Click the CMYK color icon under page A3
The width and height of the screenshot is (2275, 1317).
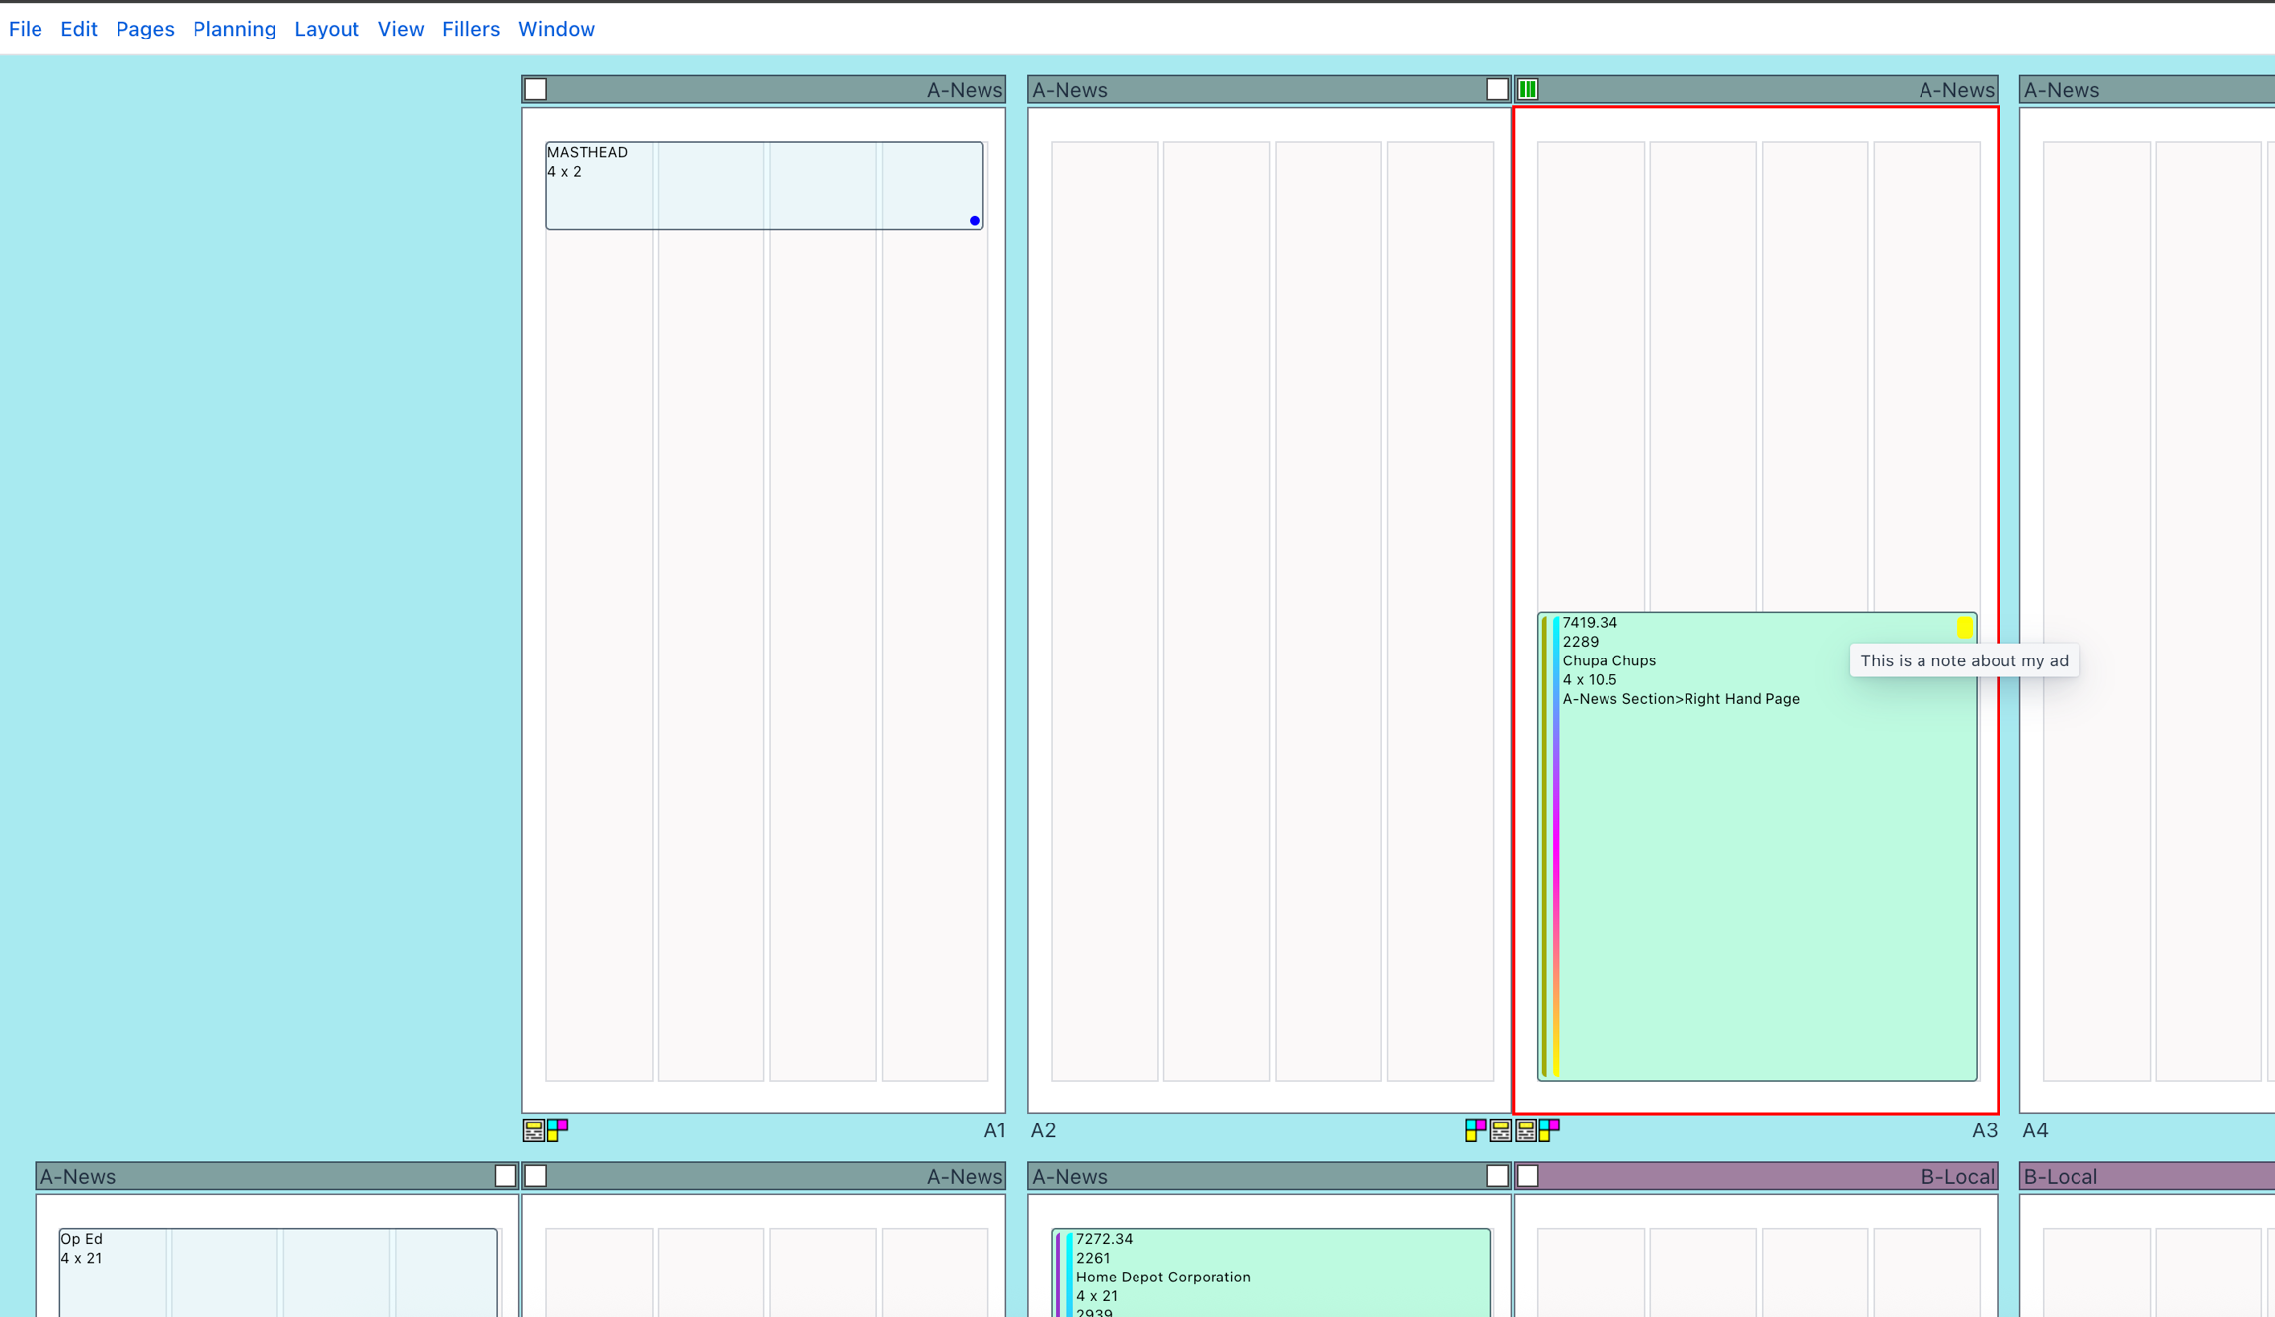point(1549,1129)
